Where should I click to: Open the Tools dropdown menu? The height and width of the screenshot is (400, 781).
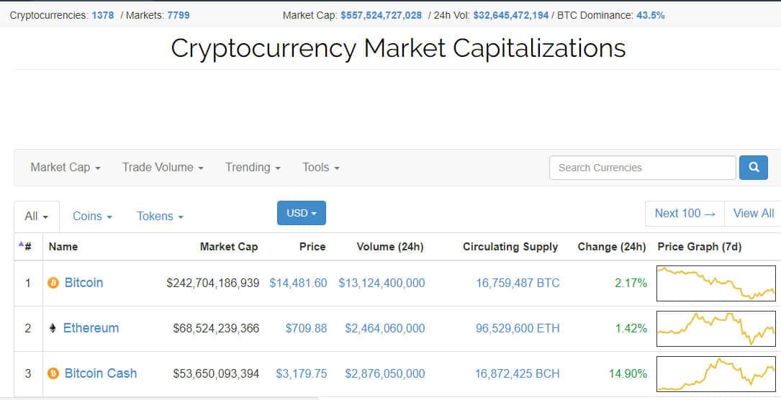pyautogui.click(x=320, y=168)
